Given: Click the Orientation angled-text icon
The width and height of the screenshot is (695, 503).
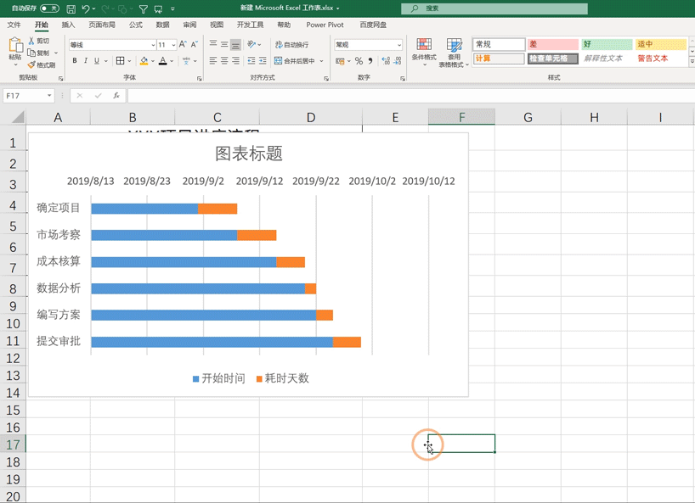Looking at the screenshot, I should coord(251,44).
